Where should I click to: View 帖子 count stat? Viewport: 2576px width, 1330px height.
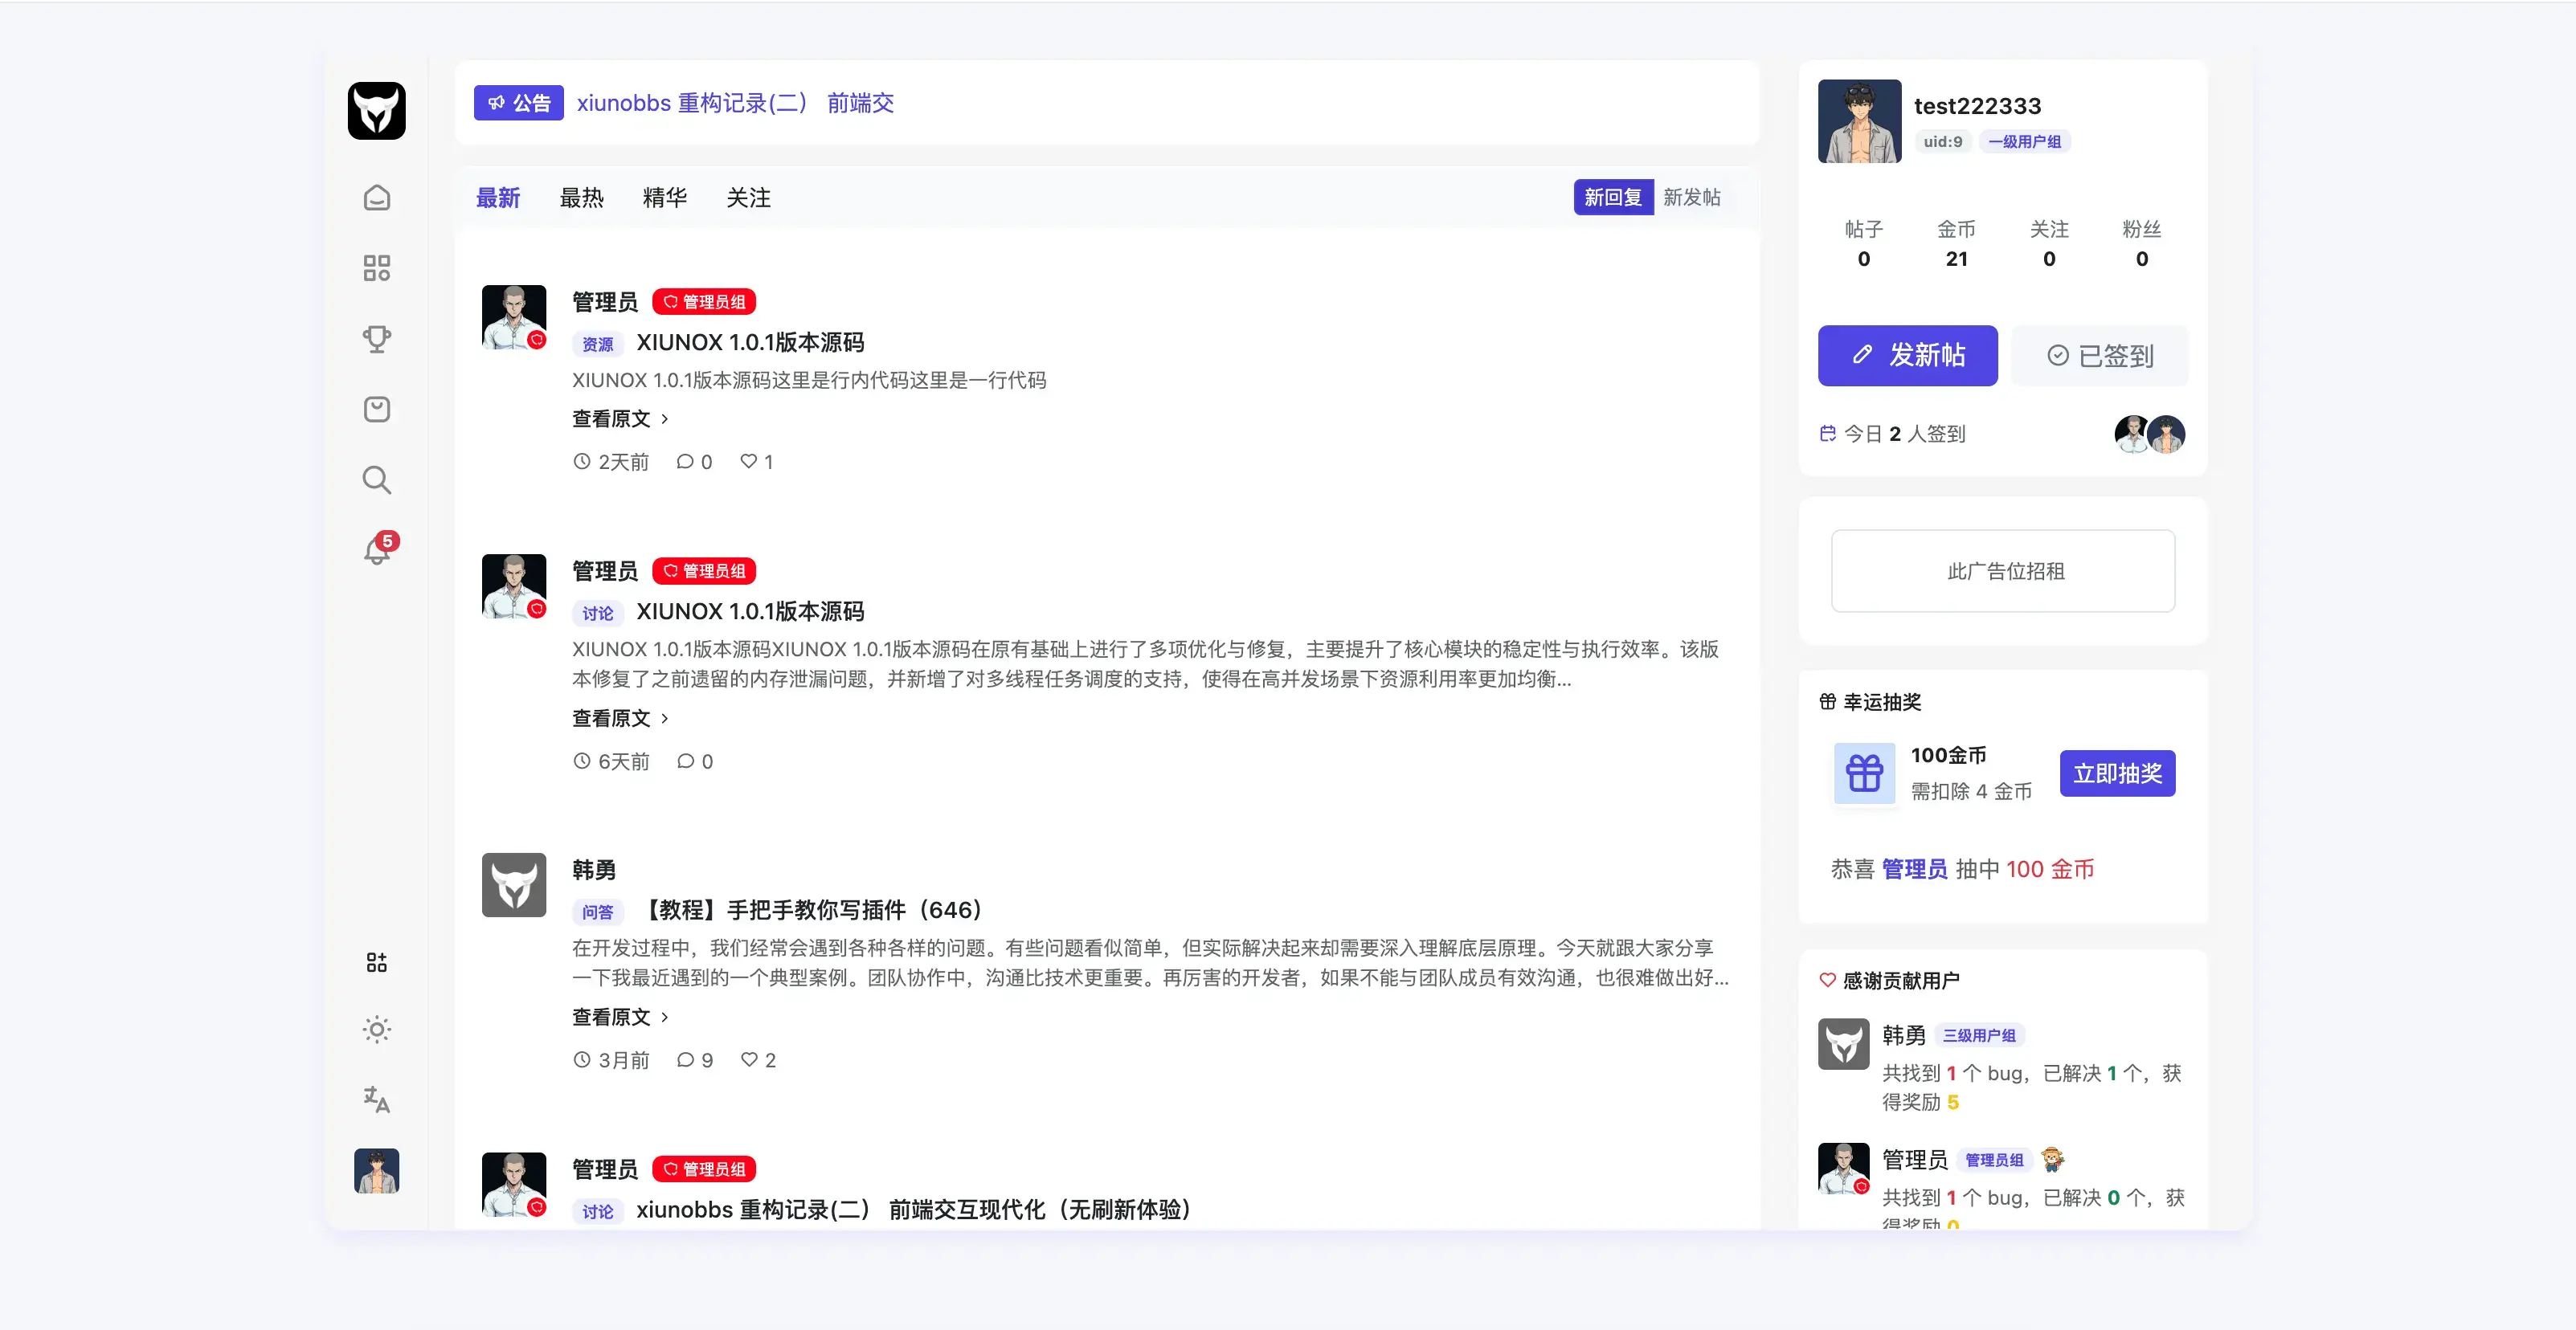pyautogui.click(x=1863, y=244)
